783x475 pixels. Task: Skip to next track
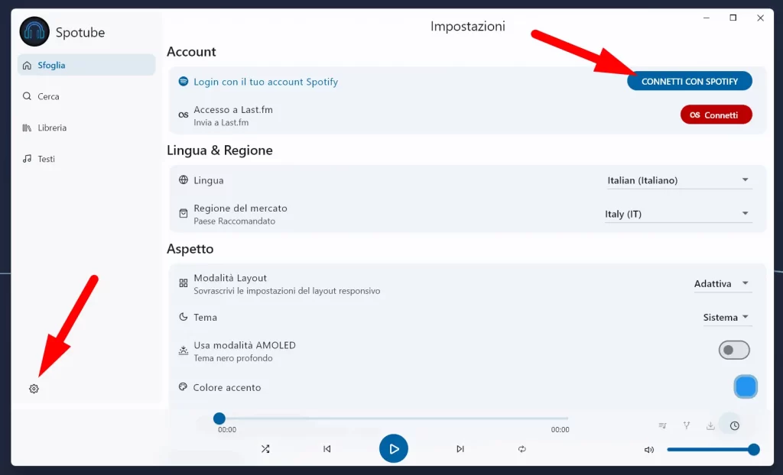pos(460,449)
